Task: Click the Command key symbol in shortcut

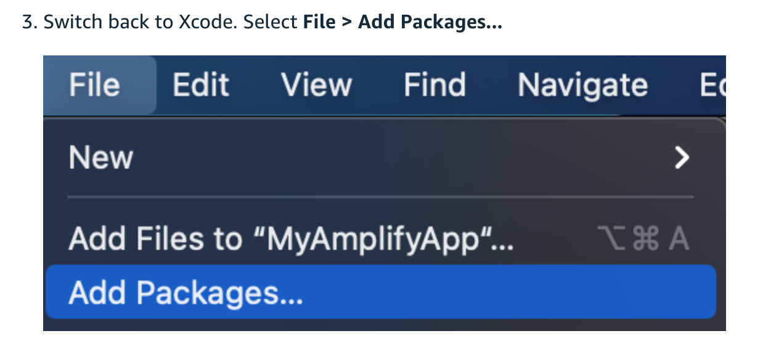Action: tap(645, 239)
